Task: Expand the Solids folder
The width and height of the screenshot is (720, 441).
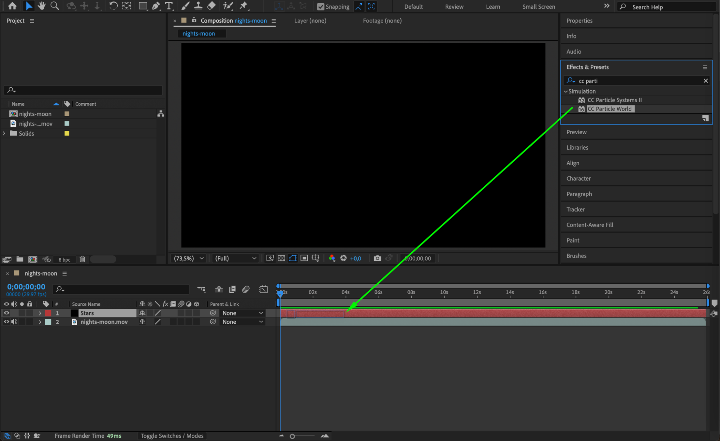Action: pos(4,133)
